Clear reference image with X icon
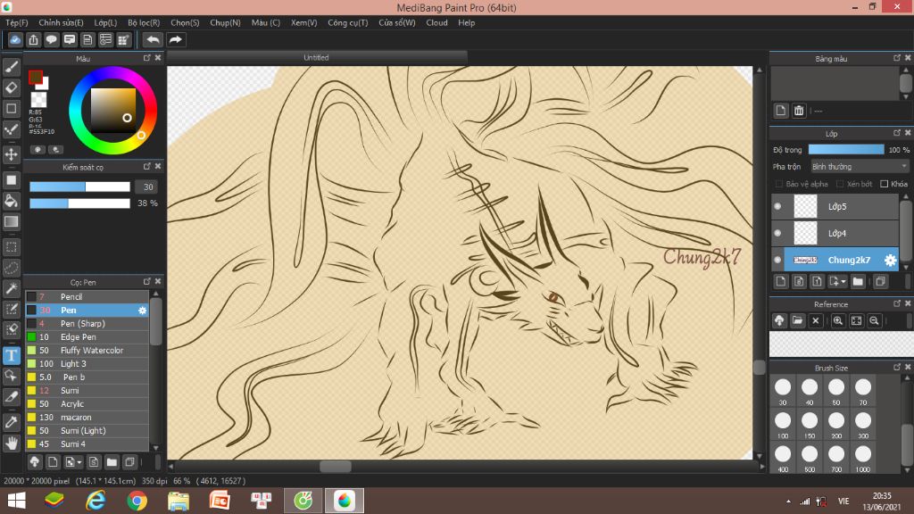 816,320
